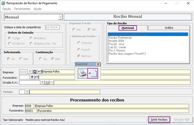Click the Período lookup arrow button
The image size is (194, 125).
click(x=27, y=92)
